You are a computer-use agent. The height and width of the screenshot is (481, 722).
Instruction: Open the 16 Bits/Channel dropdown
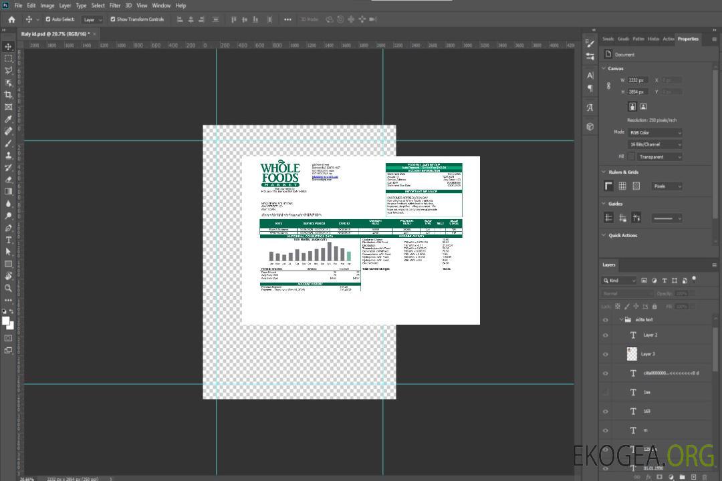coord(654,144)
